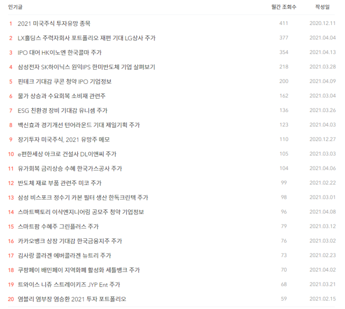Open post '백신효과 경기개선 턴어라운드 기대 제일기획 주가'

pyautogui.click(x=79, y=125)
